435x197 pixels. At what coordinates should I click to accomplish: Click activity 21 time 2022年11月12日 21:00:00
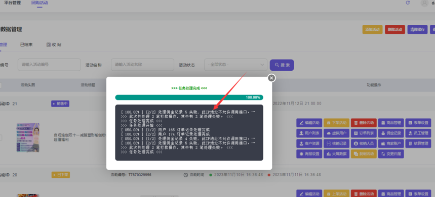tap(297, 104)
